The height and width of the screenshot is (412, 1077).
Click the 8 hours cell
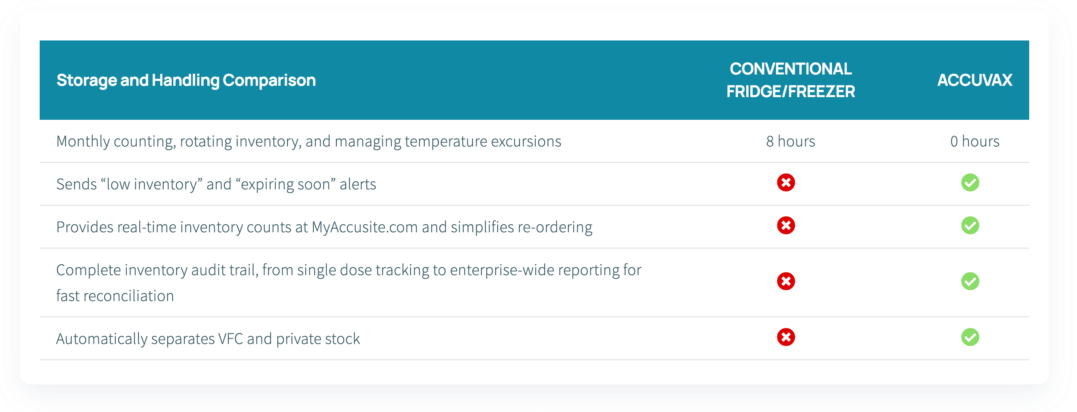click(x=790, y=142)
